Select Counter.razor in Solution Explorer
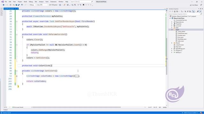The width and height of the screenshot is (204, 114). (x=181, y=35)
